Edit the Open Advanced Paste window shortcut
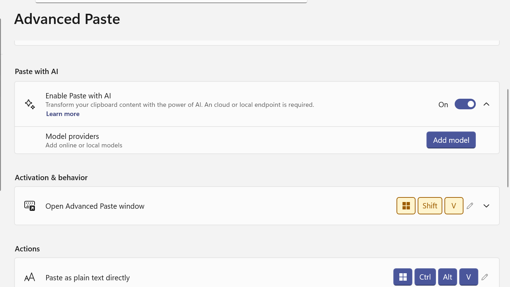The height and width of the screenshot is (287, 510). 470,206
